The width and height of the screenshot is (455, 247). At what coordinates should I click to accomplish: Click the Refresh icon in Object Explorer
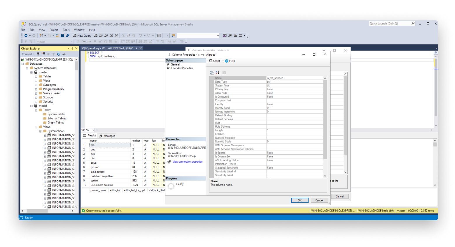pyautogui.click(x=59, y=54)
